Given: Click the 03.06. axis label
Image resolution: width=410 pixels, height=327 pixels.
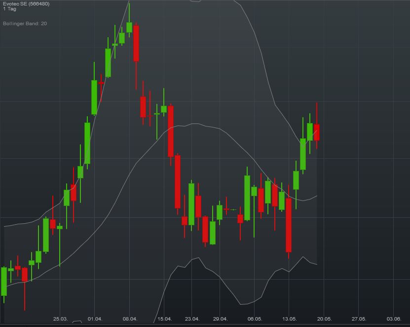Looking at the screenshot, I should point(395,320).
